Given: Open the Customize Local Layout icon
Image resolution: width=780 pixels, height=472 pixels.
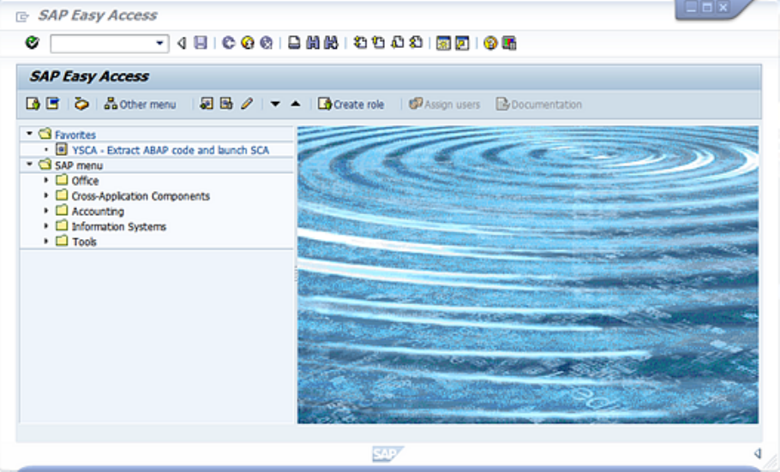Looking at the screenshot, I should point(509,44).
